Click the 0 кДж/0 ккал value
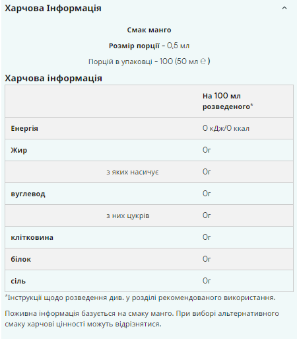Image resolution: width=297 pixels, height=339 pixels. 226,128
